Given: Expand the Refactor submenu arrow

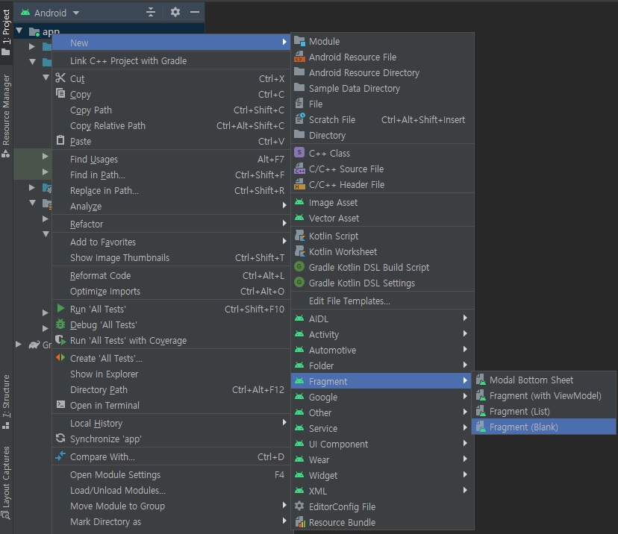Looking at the screenshot, I should (x=284, y=223).
